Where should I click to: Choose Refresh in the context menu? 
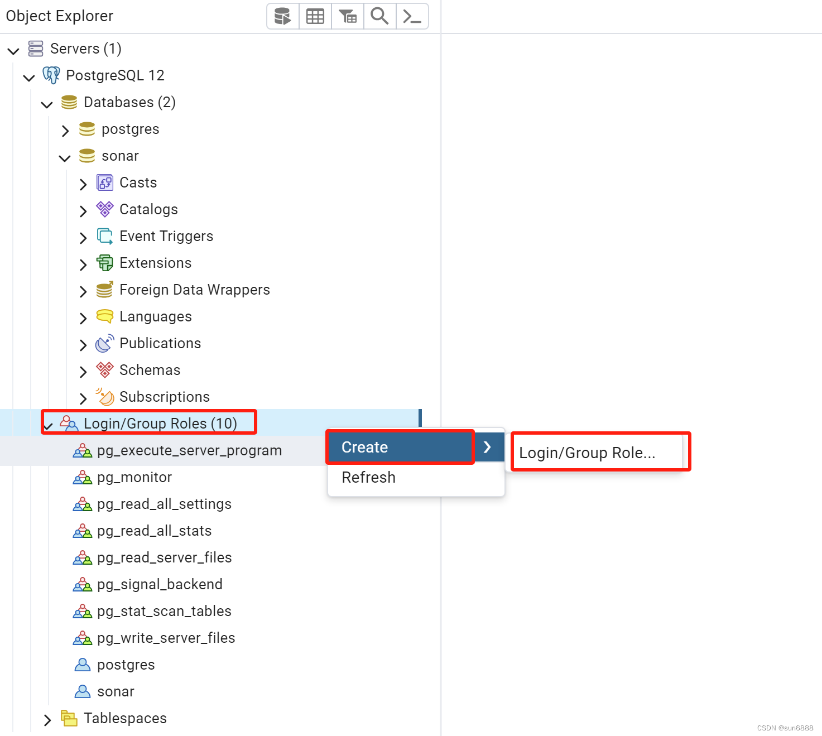416,478
